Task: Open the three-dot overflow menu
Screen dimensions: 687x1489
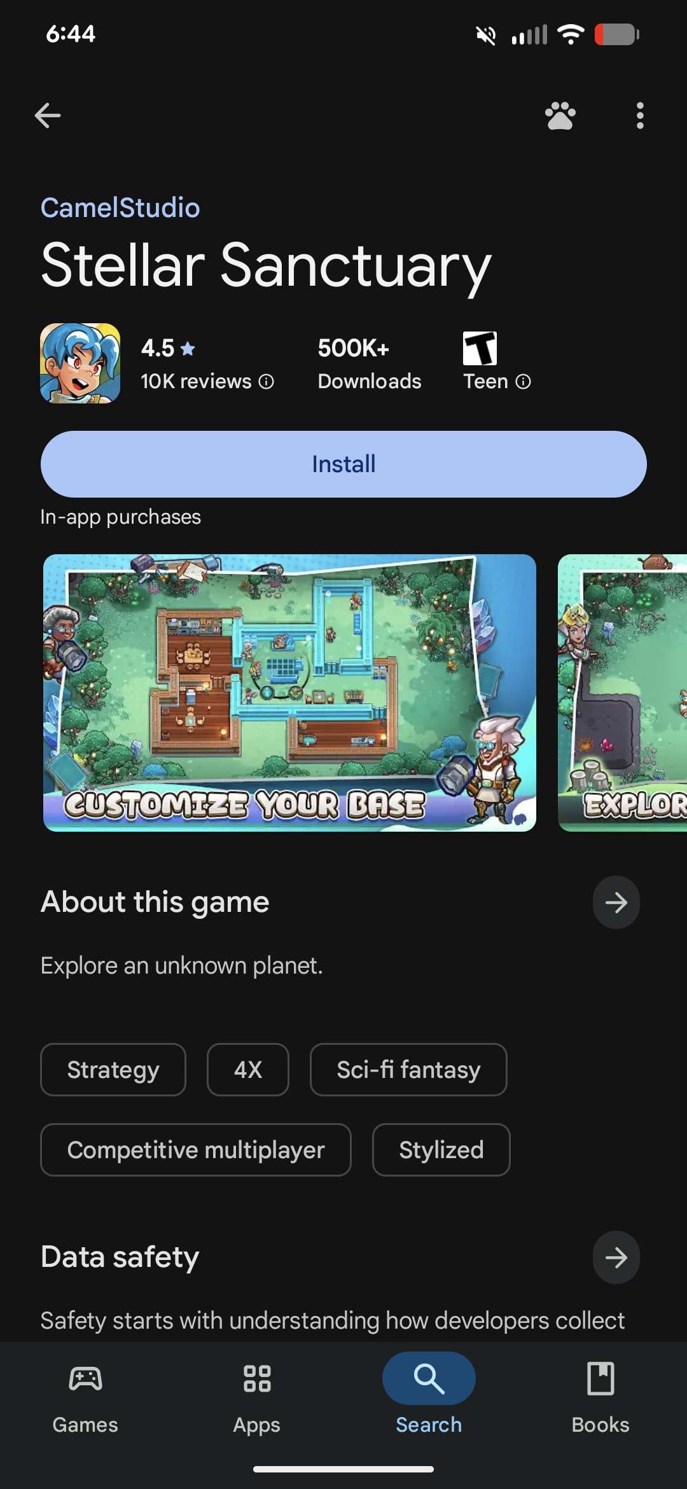Action: tap(640, 115)
